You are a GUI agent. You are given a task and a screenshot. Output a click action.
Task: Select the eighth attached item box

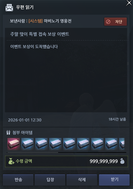pyautogui.click(x=111, y=144)
